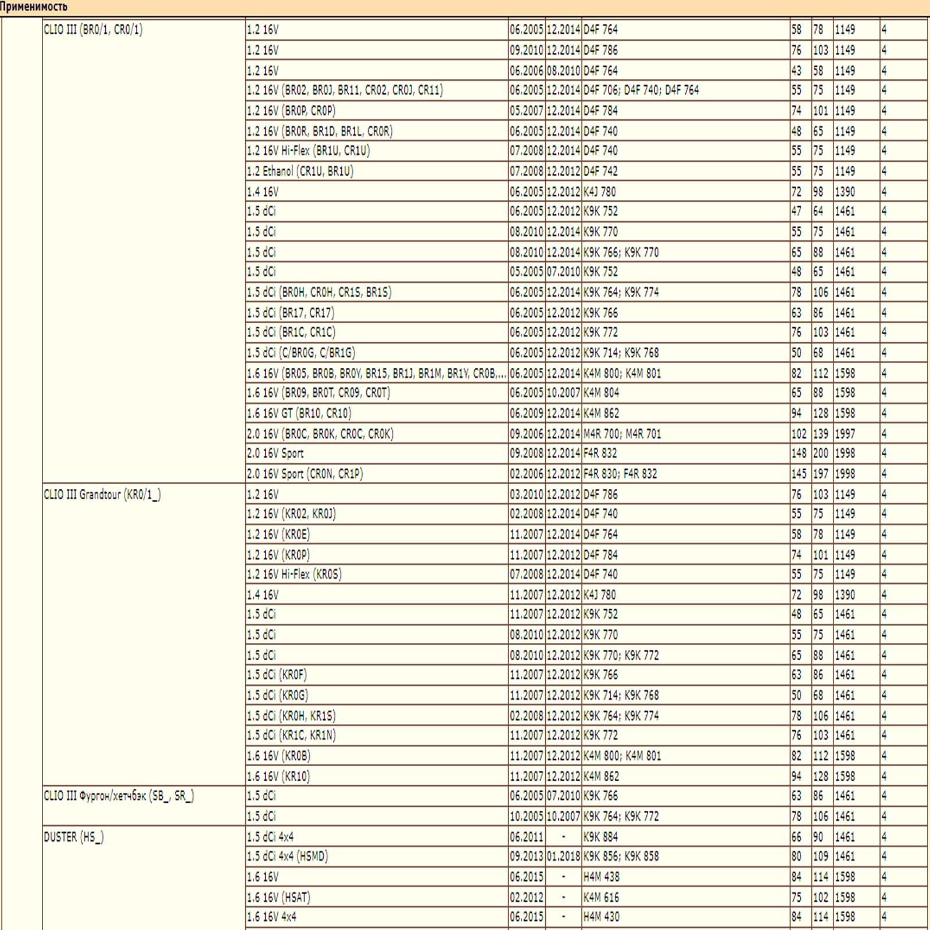
Task: Click the "06.2009" start date
Action: tap(527, 413)
